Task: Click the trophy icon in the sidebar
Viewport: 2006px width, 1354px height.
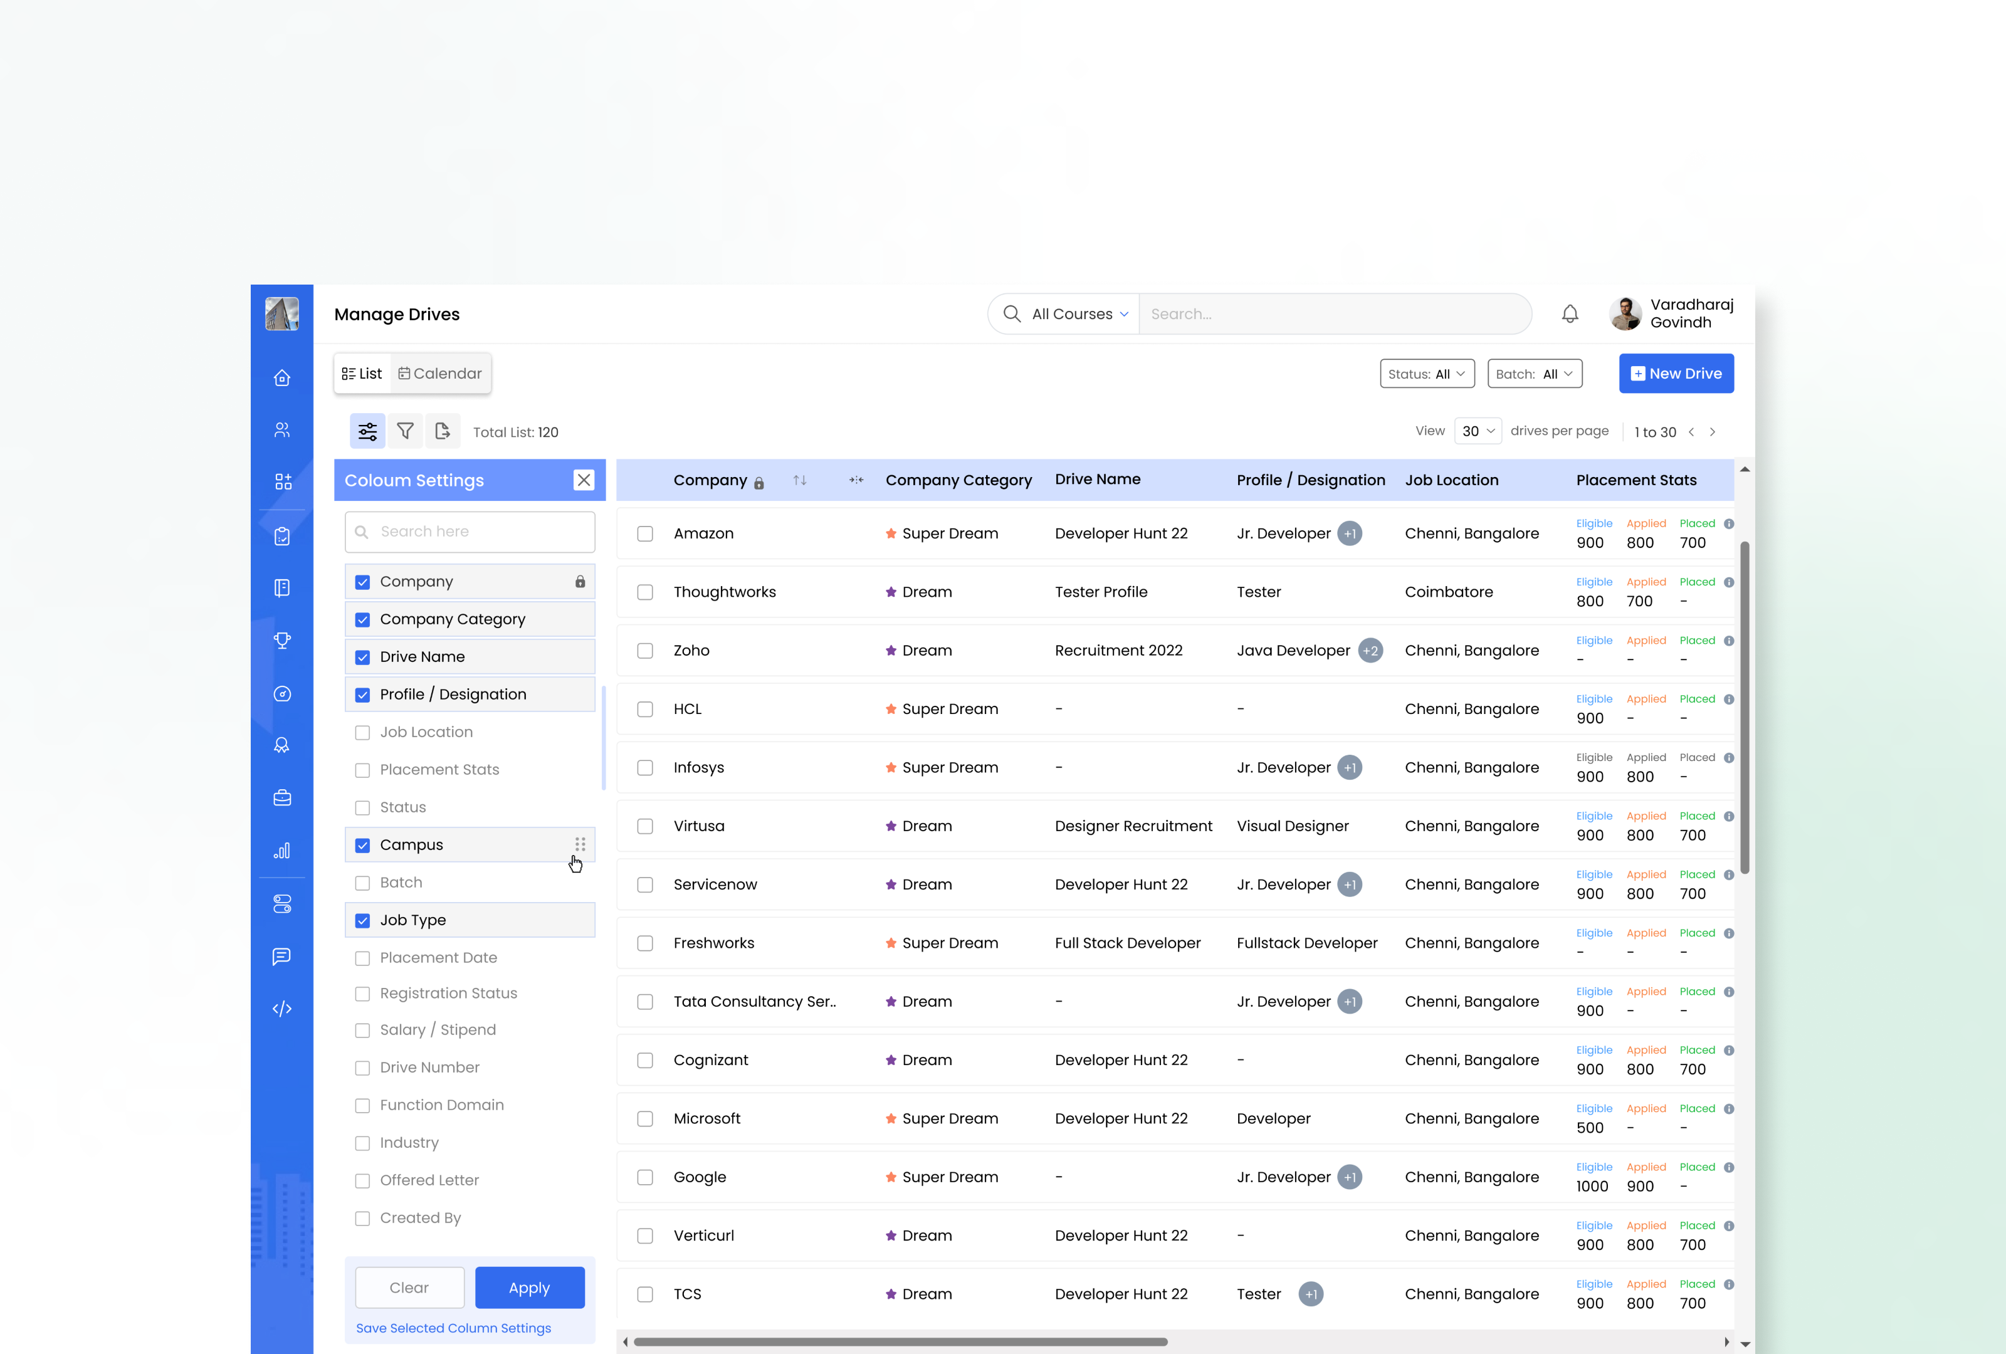Action: [x=282, y=640]
